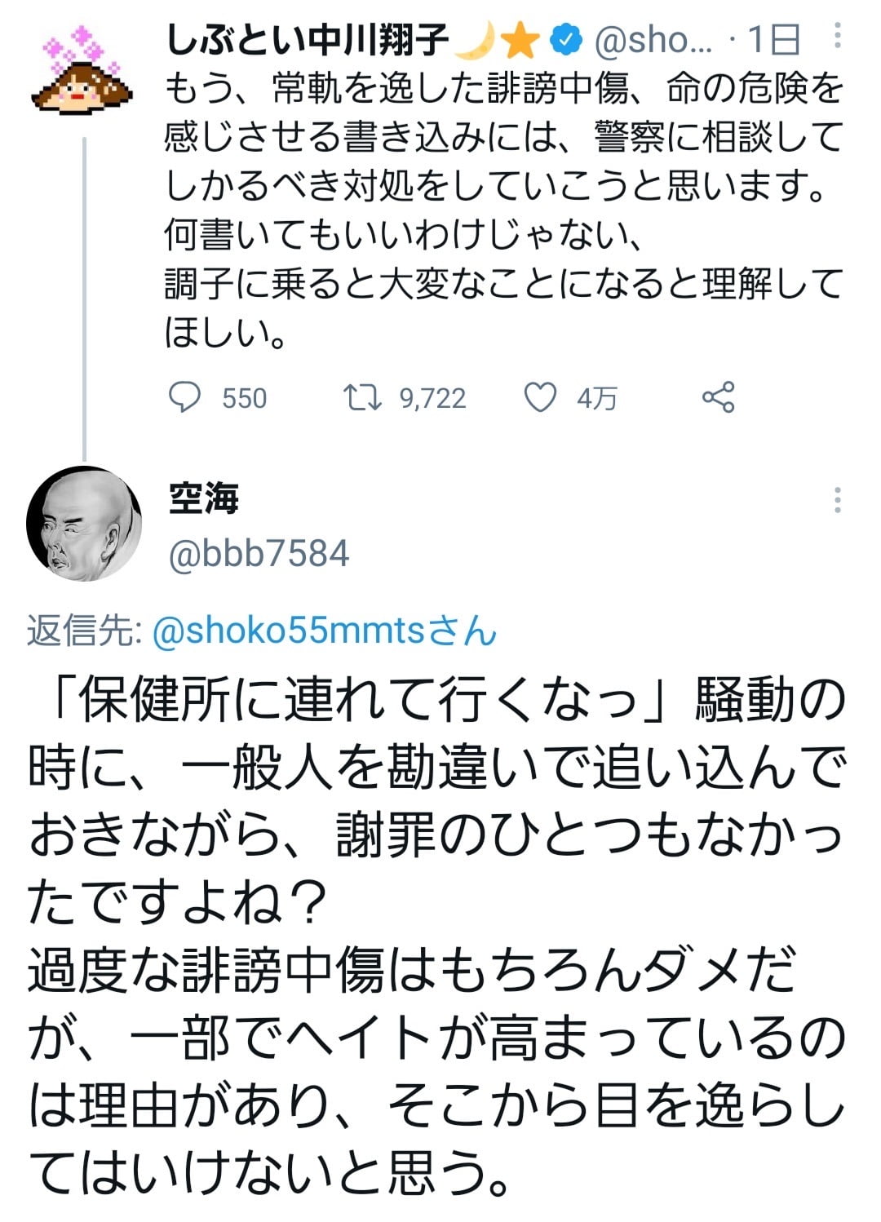Click the display name 空海
This screenshot has height=1222, width=881.
click(x=204, y=498)
